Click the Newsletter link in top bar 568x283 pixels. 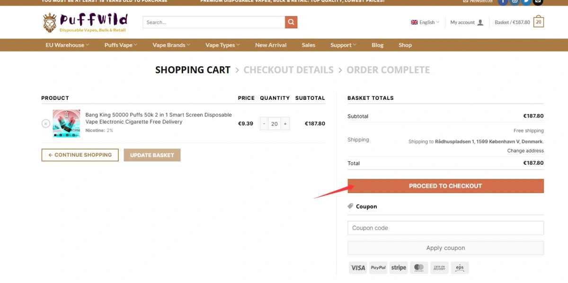click(x=478, y=1)
